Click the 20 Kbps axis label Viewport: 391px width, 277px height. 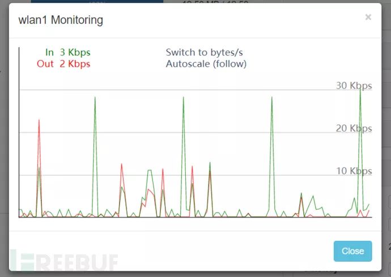click(x=354, y=128)
